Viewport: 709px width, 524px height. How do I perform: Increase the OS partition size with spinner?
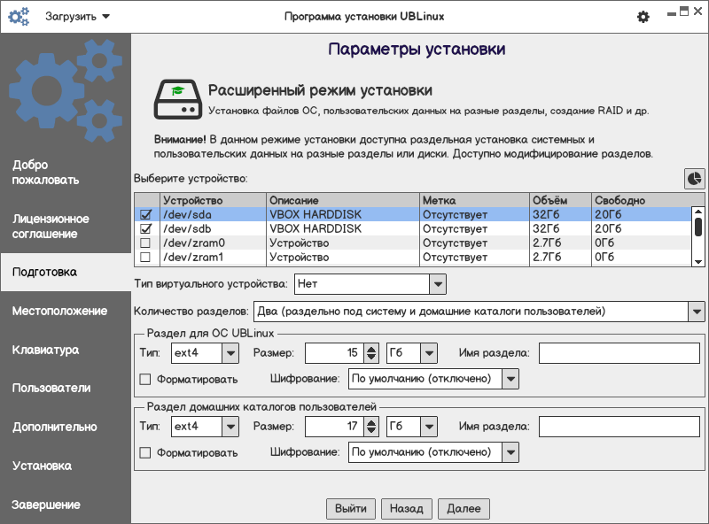tap(371, 349)
